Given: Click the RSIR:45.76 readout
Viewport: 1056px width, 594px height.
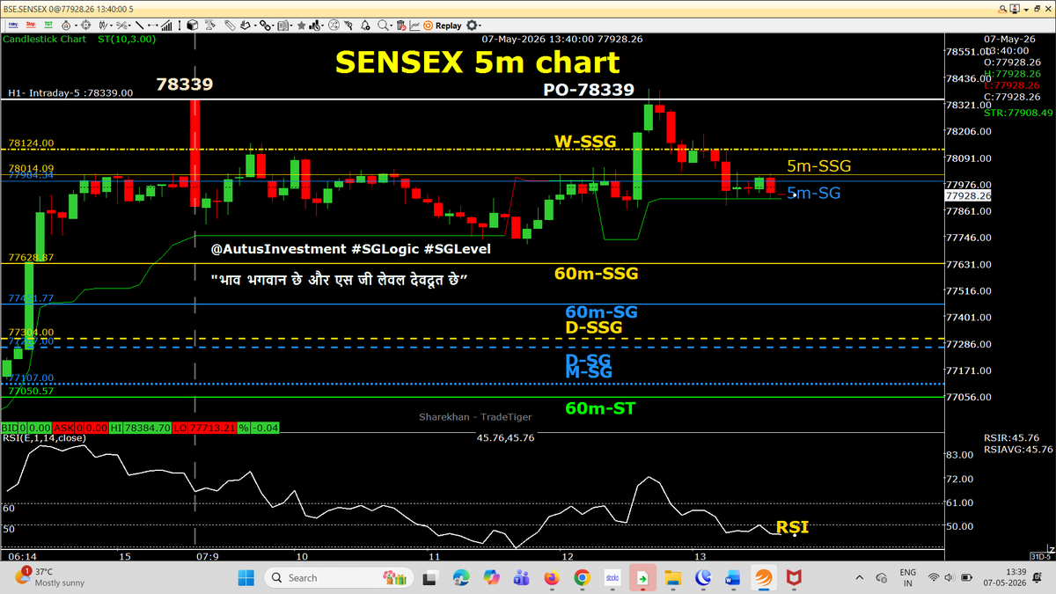Looking at the screenshot, I should pos(1011,437).
